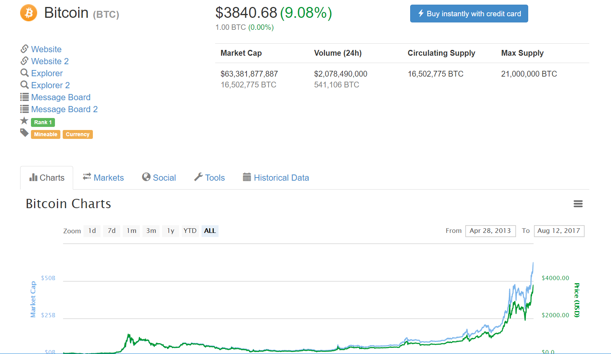The image size is (611, 354).
Task: Open the Website link
Action: pyautogui.click(x=46, y=49)
